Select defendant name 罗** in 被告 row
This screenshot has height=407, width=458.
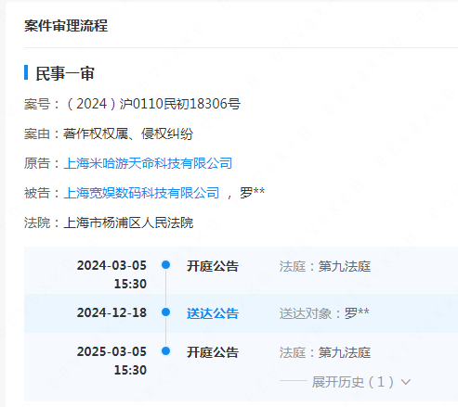tap(252, 193)
